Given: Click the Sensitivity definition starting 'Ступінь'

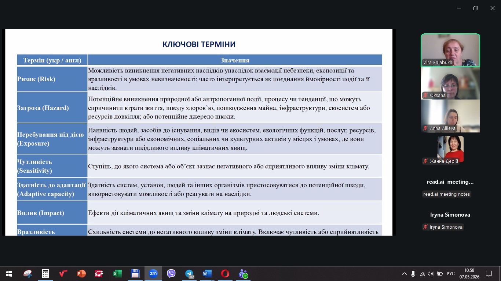Looking at the screenshot, I should tap(235, 166).
